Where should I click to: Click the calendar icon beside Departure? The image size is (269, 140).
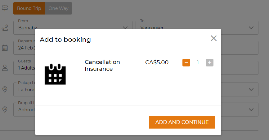(5, 48)
